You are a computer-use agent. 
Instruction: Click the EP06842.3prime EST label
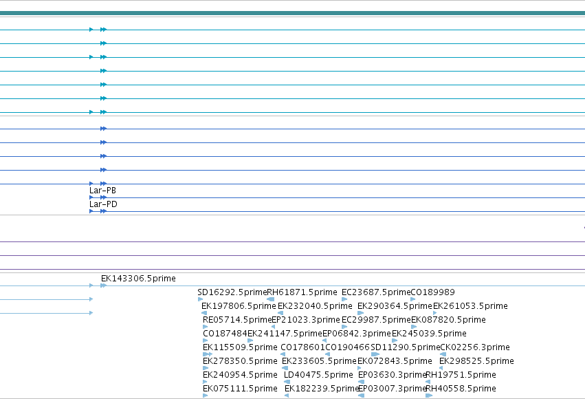point(357,334)
